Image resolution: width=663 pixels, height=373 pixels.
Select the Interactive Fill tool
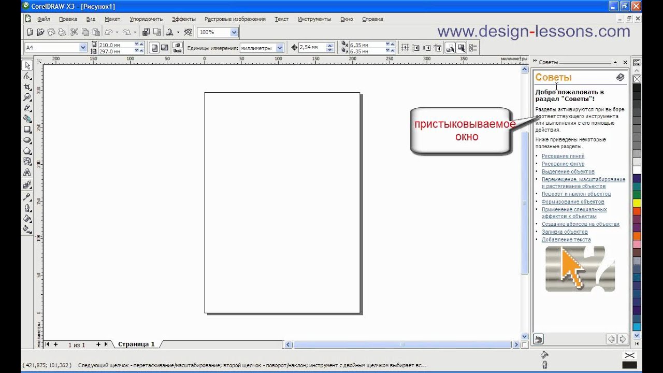click(27, 229)
